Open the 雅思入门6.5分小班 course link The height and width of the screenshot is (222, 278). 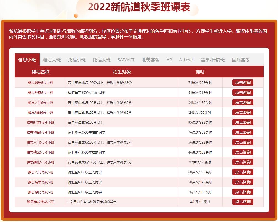[x=40, y=142]
